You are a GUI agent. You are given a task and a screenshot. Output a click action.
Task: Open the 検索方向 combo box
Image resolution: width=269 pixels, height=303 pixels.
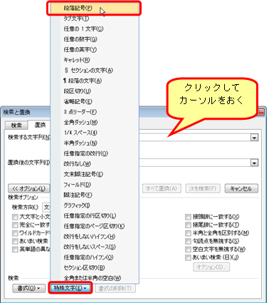pos(46,207)
